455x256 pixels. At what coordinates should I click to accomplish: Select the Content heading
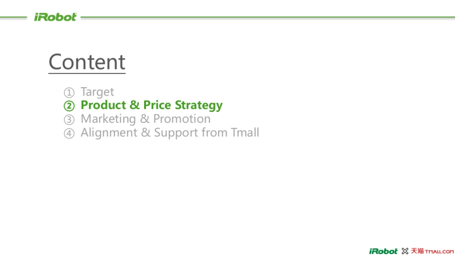coord(87,61)
